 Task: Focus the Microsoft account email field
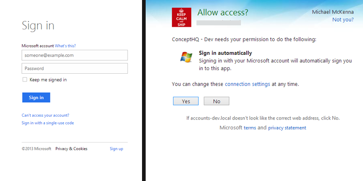[75, 55]
